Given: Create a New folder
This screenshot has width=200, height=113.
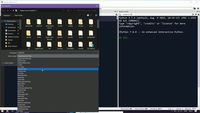Looking at the screenshot, I should tap(19, 15).
